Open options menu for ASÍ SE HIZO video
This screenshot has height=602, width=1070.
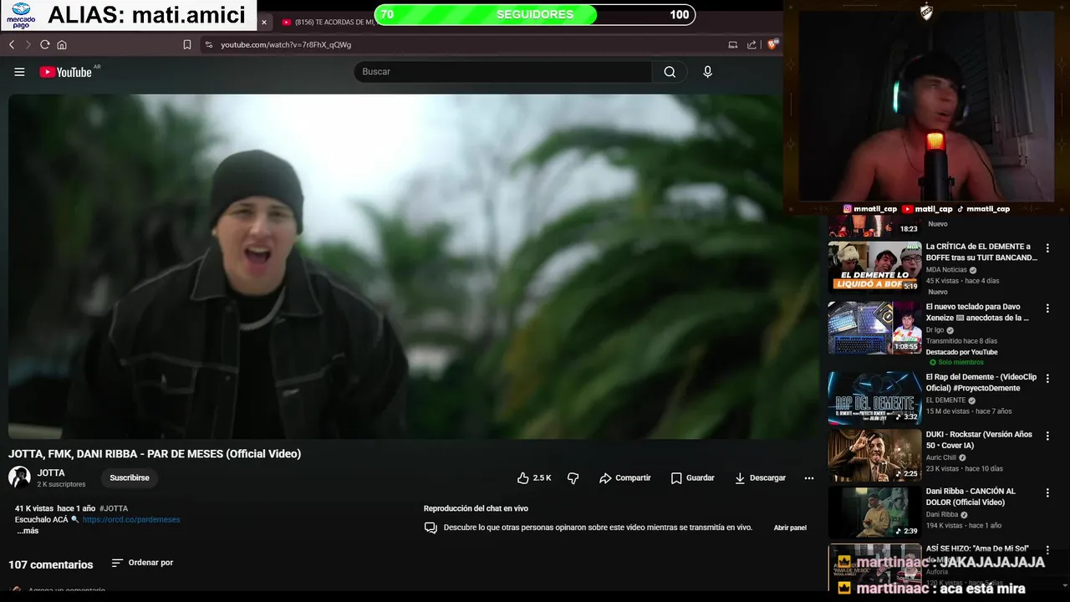coord(1047,550)
